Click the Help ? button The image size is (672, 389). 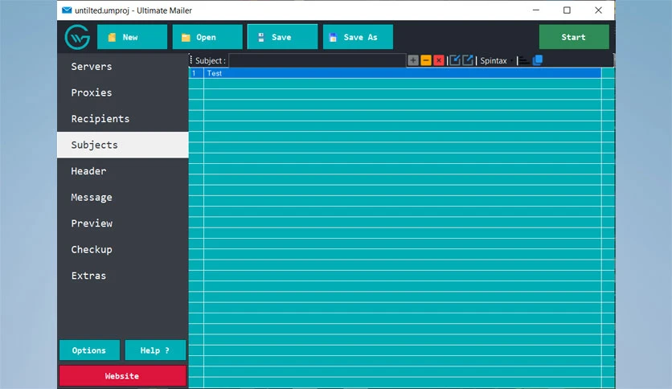point(155,350)
